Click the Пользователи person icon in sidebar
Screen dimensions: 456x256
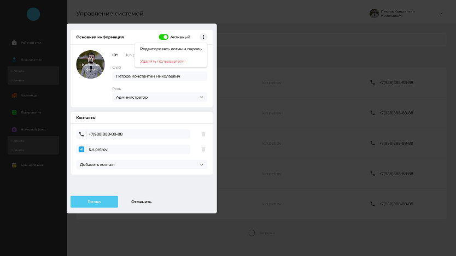click(x=14, y=59)
